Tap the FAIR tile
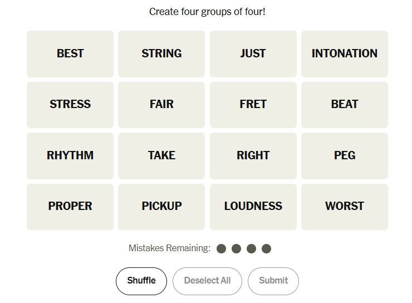Viewport: 412px width, 303px height. (161, 105)
